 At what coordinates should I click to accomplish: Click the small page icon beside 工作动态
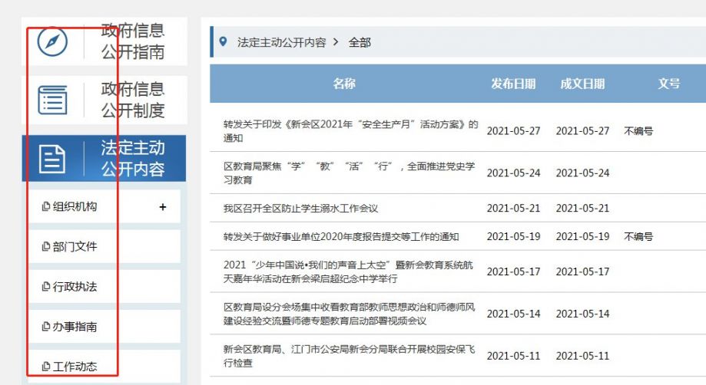pos(46,366)
